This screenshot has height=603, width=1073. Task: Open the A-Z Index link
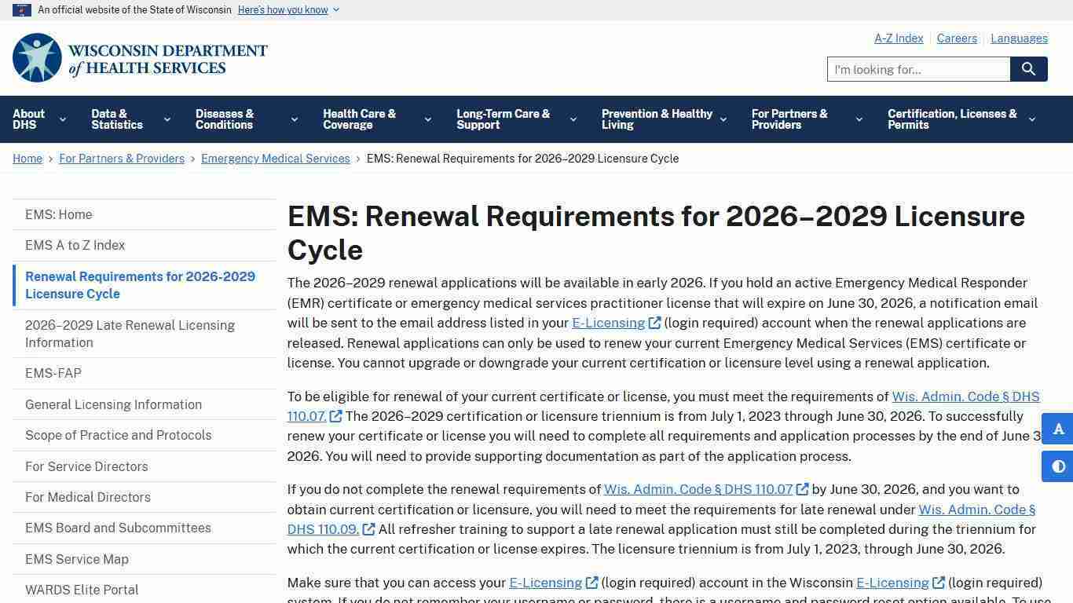pyautogui.click(x=899, y=38)
